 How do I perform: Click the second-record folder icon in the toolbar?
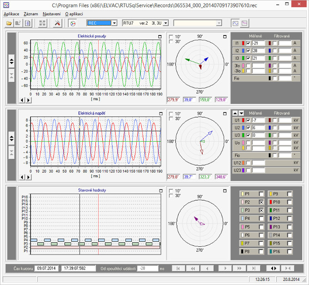(x=18, y=23)
